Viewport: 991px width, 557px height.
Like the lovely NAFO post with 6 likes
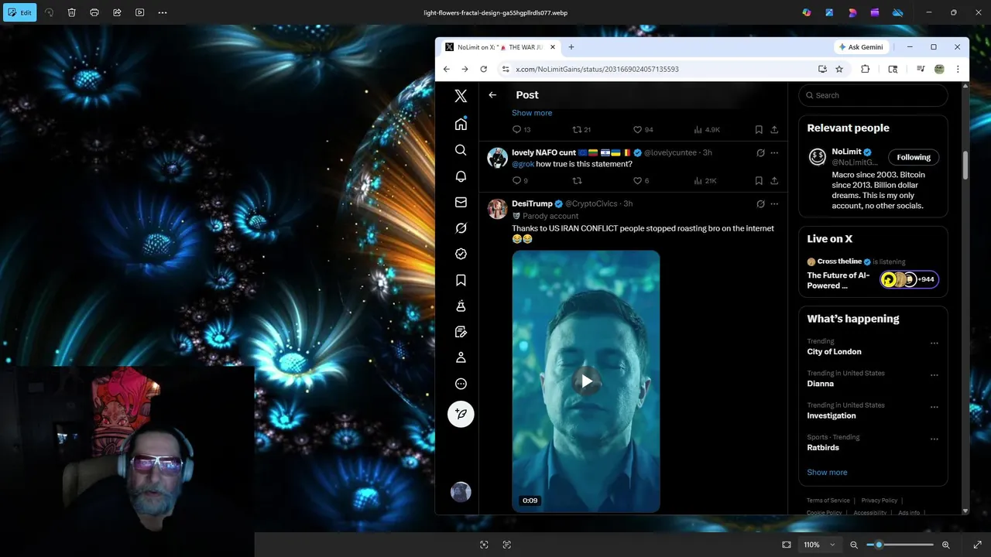point(641,180)
